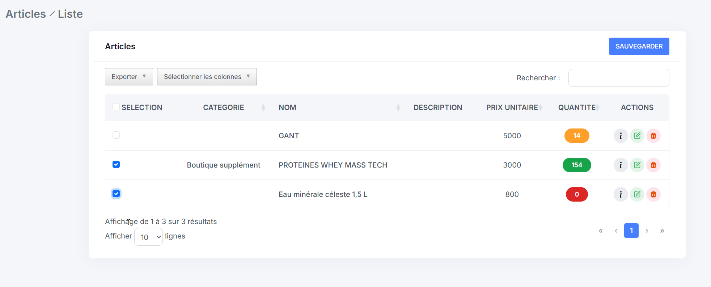This screenshot has width=711, height=287.
Task: View info for the GANT article
Action: [621, 136]
